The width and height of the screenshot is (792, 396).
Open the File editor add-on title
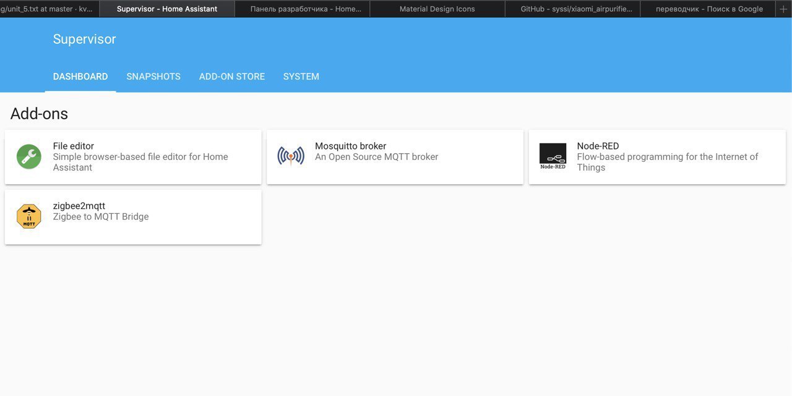click(74, 146)
